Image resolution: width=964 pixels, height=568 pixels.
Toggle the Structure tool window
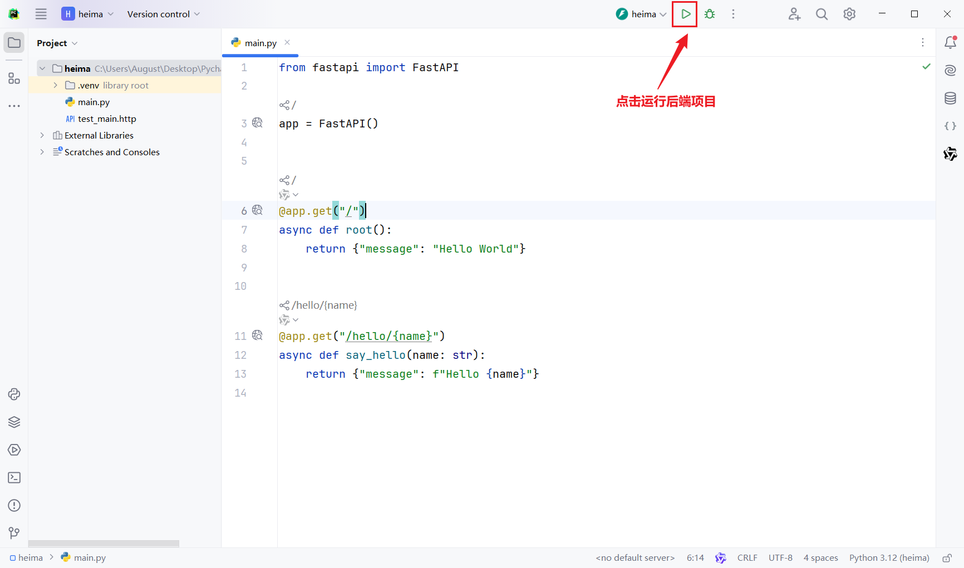coord(14,78)
